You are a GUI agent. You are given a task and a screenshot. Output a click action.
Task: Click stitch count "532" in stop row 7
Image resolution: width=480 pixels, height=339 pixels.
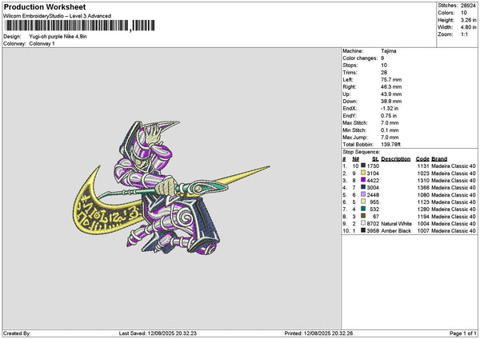pyautogui.click(x=374, y=209)
